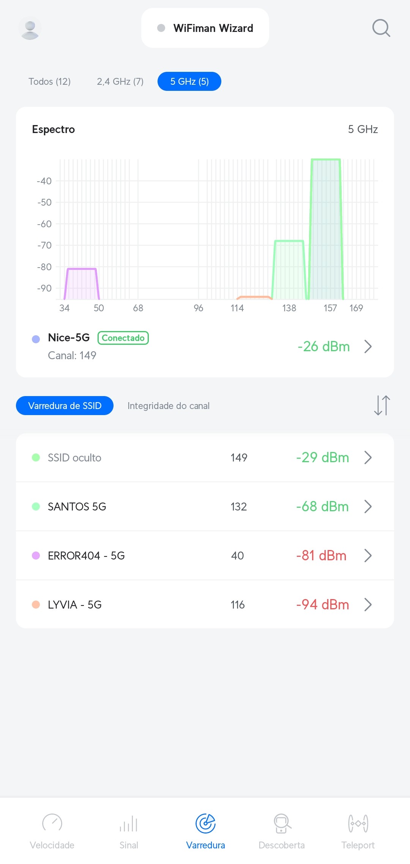
Task: Switch to Integridade do canal tab
Action: (x=169, y=406)
